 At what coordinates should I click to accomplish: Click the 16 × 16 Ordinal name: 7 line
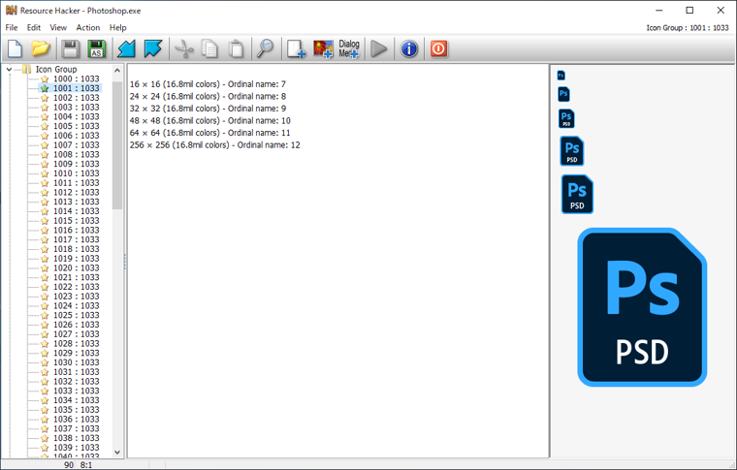point(208,84)
